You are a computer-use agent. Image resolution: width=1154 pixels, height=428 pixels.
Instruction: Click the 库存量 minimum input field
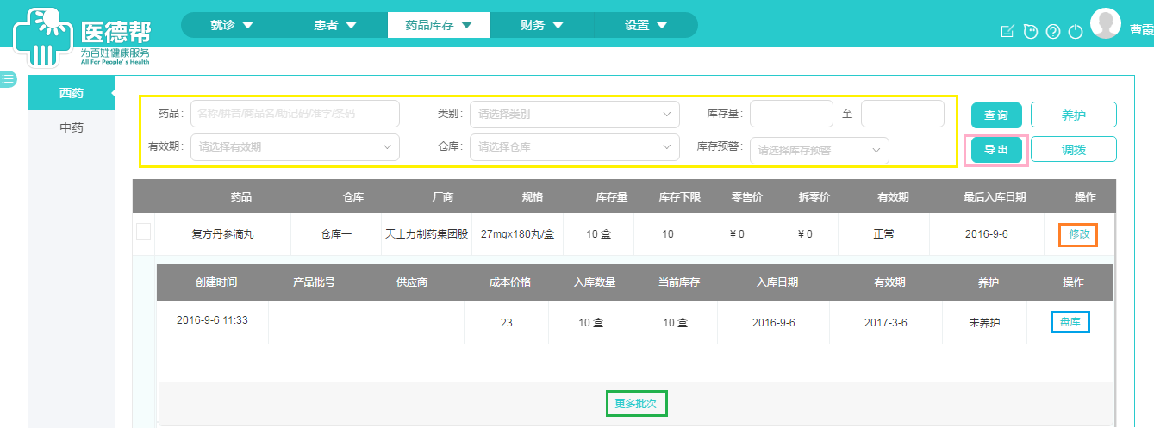point(791,113)
